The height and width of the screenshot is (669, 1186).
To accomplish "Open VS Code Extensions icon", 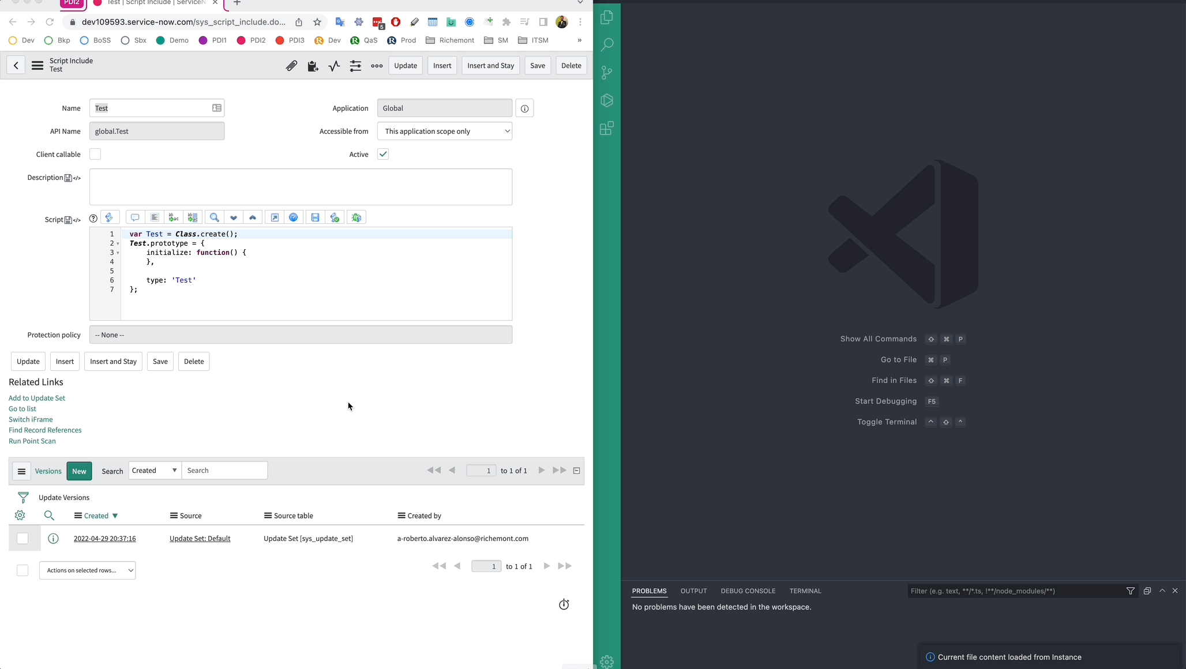I will coord(607,128).
